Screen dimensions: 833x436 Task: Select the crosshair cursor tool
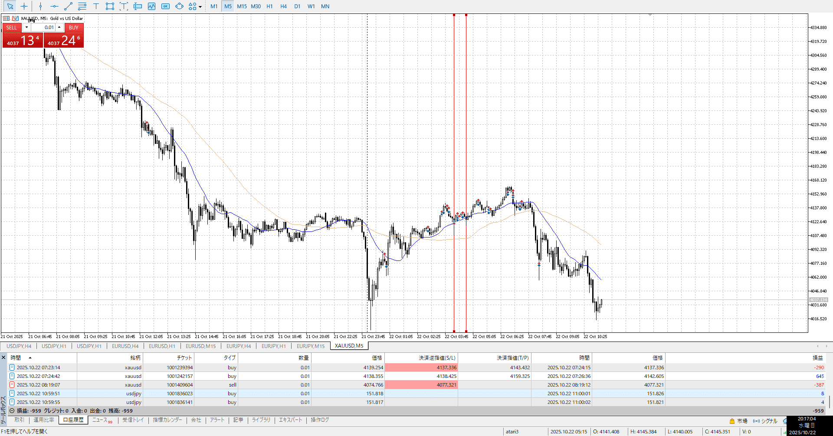click(24, 6)
